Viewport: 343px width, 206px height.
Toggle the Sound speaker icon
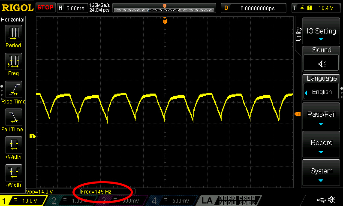[321, 63]
